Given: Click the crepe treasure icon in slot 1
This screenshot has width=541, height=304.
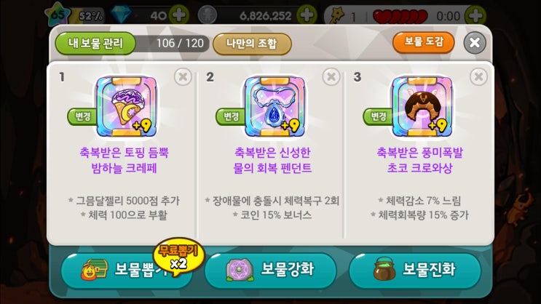Looking at the screenshot, I should click(126, 107).
